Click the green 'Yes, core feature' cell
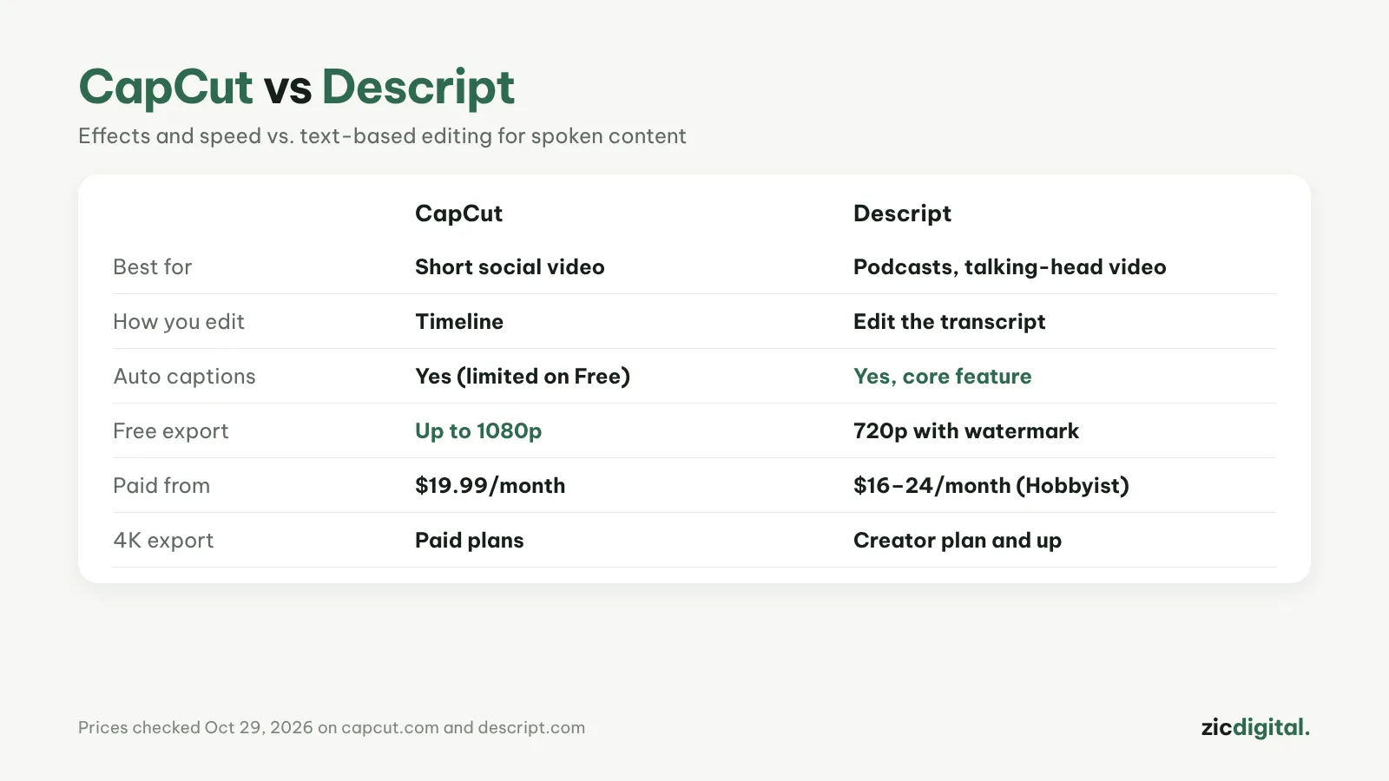The width and height of the screenshot is (1389, 781). point(942,377)
